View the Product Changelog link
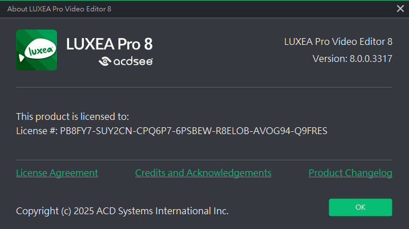The height and width of the screenshot is (229, 409). 350,173
